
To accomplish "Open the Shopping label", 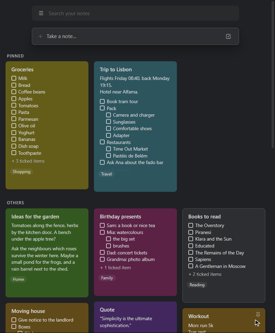I will click(x=21, y=172).
